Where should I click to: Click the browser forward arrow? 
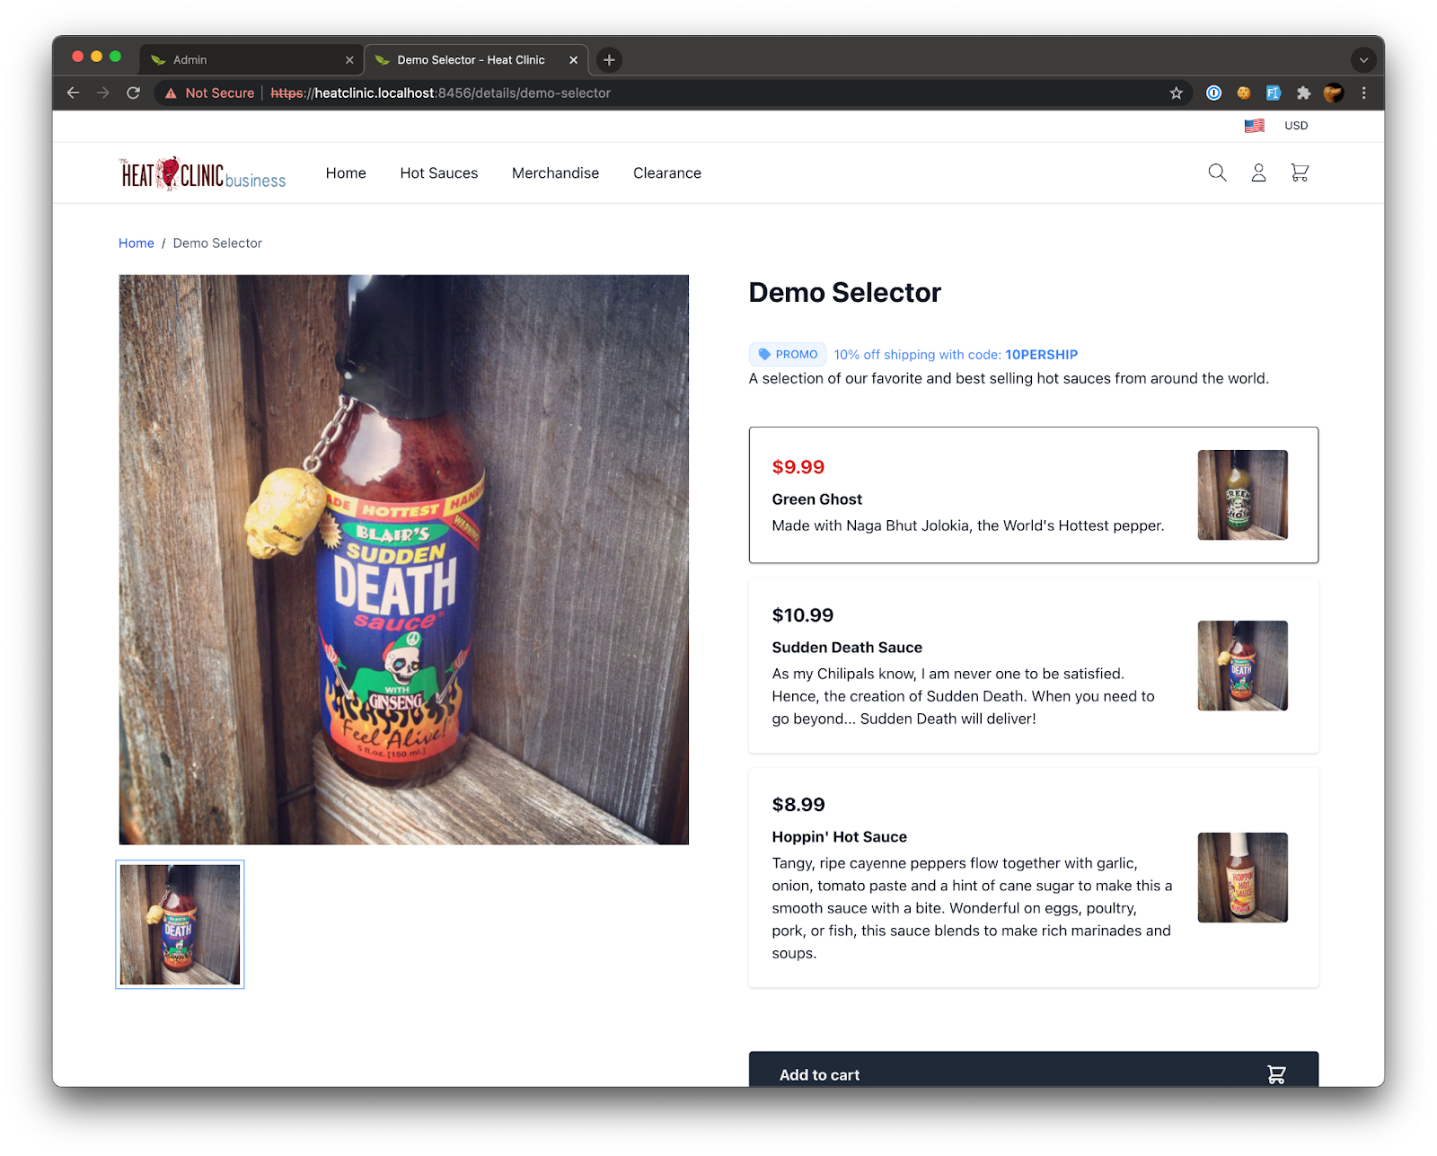[x=103, y=93]
